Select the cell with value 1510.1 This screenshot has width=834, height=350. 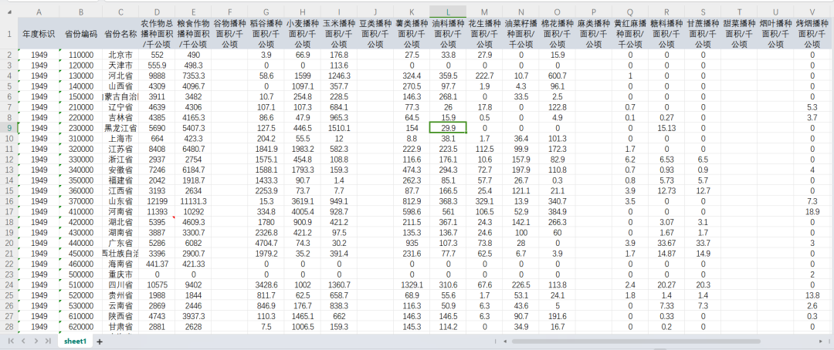click(x=339, y=127)
